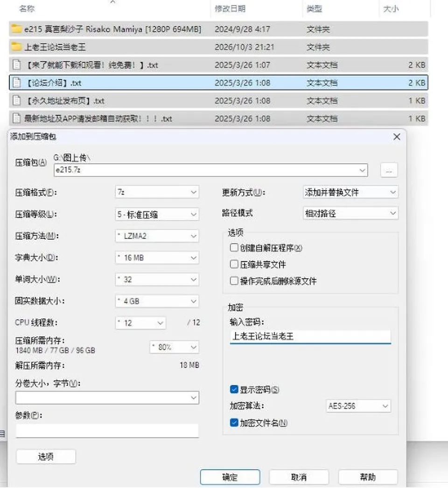Open the 加密算法 AES-256 dropdown
This screenshot has width=448, height=488.
358,406
